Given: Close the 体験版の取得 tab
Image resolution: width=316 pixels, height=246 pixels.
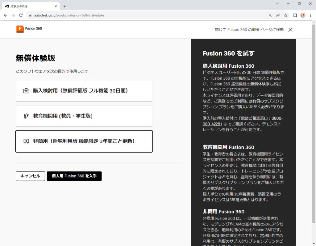Looking at the screenshot, I should pyautogui.click(x=56, y=6).
